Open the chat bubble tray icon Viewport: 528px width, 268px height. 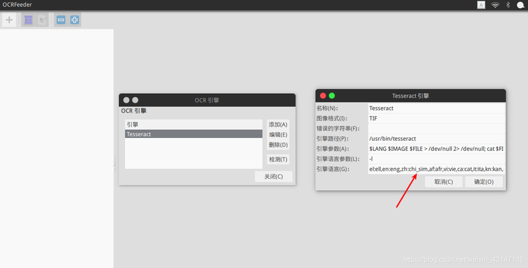pos(520,5)
